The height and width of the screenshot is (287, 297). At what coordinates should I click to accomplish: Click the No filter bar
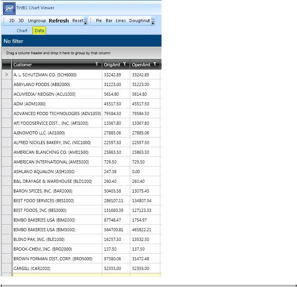(x=81, y=41)
